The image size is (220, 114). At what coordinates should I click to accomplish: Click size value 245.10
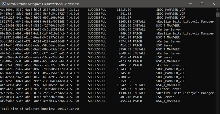(x=126, y=73)
